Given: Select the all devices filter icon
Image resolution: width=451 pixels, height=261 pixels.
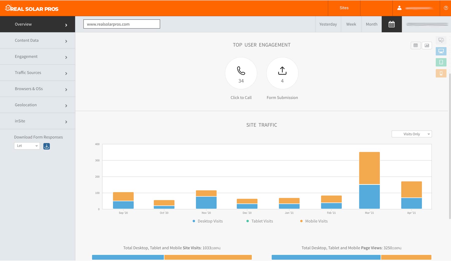Looking at the screenshot, I should 441,40.
